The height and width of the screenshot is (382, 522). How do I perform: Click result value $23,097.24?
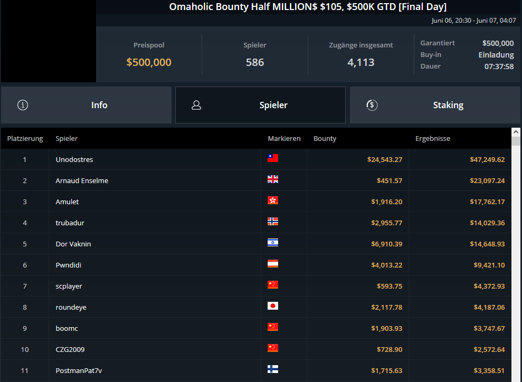click(487, 180)
